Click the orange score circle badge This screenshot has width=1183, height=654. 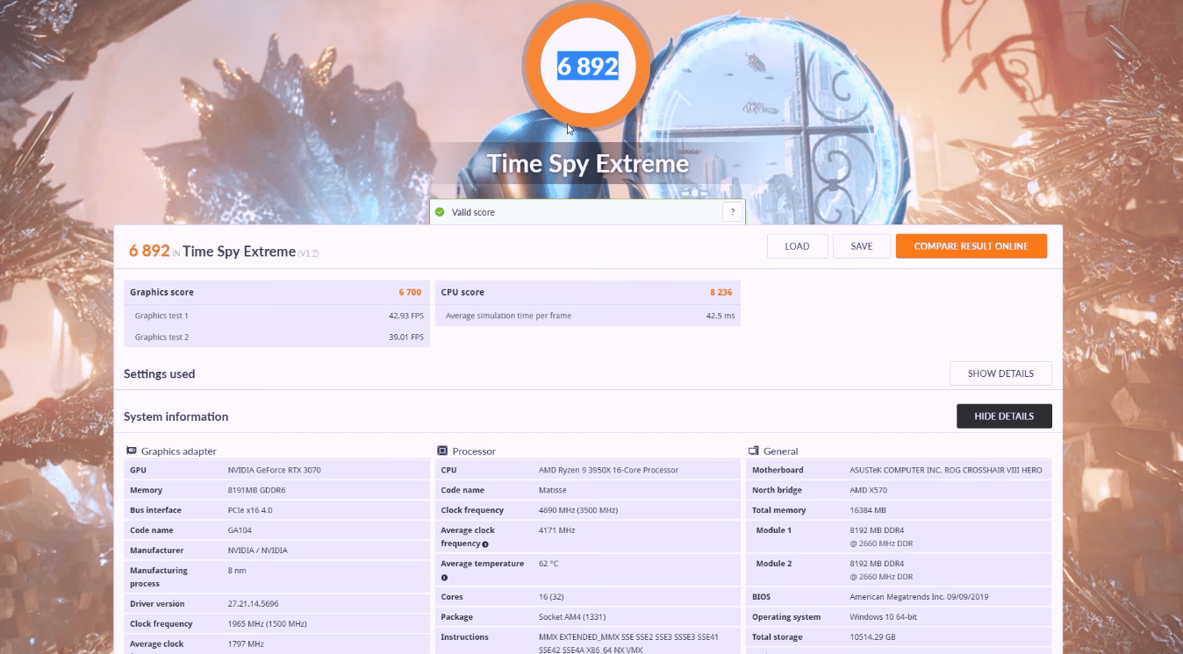(587, 67)
